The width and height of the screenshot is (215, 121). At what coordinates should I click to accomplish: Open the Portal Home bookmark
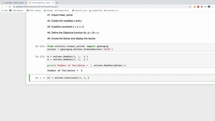point(112,10)
